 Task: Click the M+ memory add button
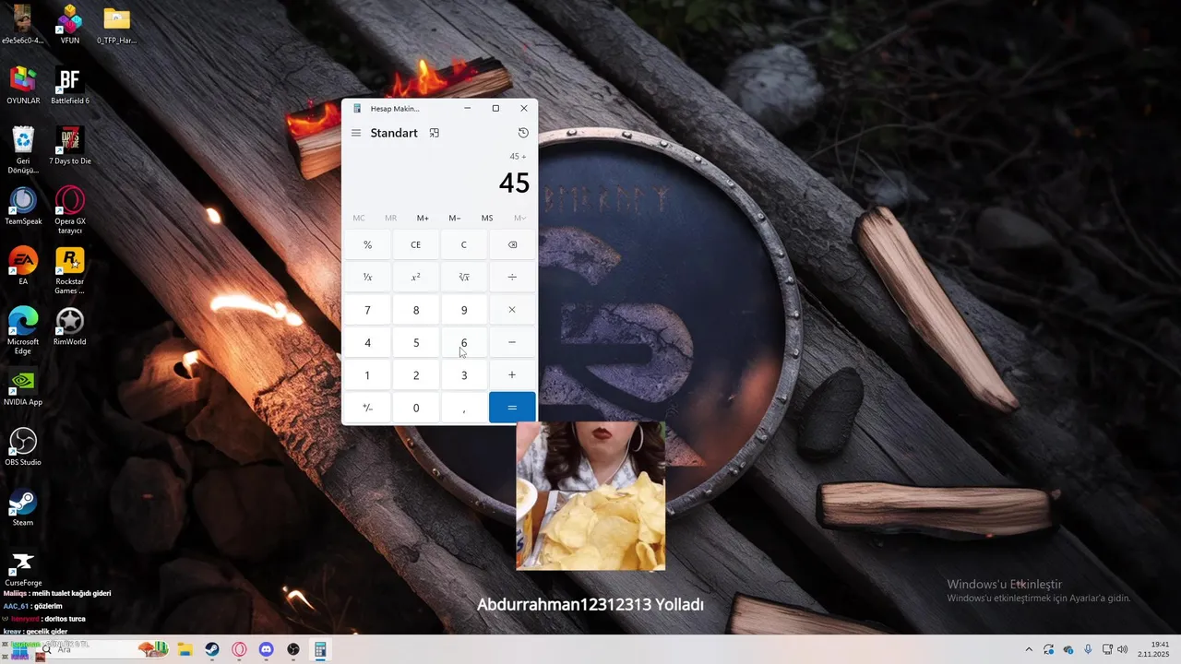[423, 218]
